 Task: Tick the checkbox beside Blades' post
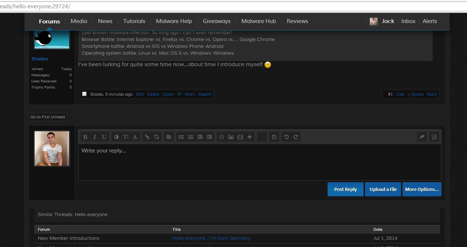pos(84,94)
